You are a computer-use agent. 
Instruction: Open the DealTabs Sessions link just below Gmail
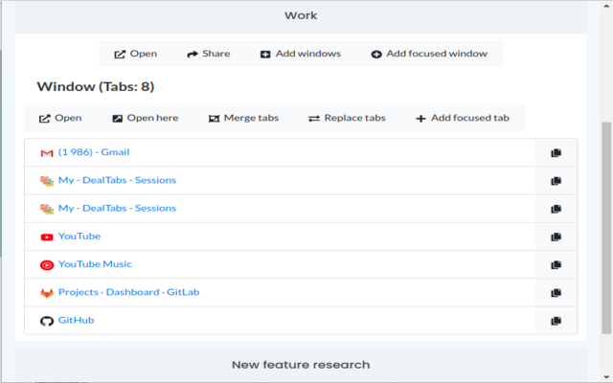[x=117, y=180]
